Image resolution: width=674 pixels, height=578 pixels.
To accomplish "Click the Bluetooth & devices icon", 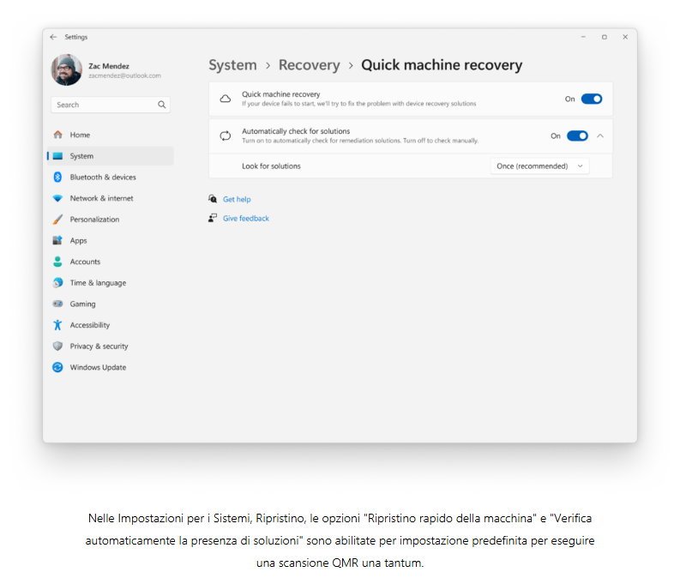I will pos(57,177).
